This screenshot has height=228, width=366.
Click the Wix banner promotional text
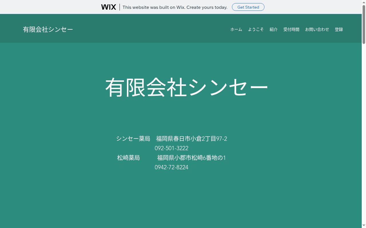point(175,7)
